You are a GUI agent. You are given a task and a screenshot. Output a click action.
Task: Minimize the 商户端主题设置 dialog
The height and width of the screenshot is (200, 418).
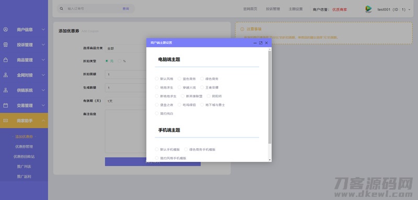[x=255, y=43]
